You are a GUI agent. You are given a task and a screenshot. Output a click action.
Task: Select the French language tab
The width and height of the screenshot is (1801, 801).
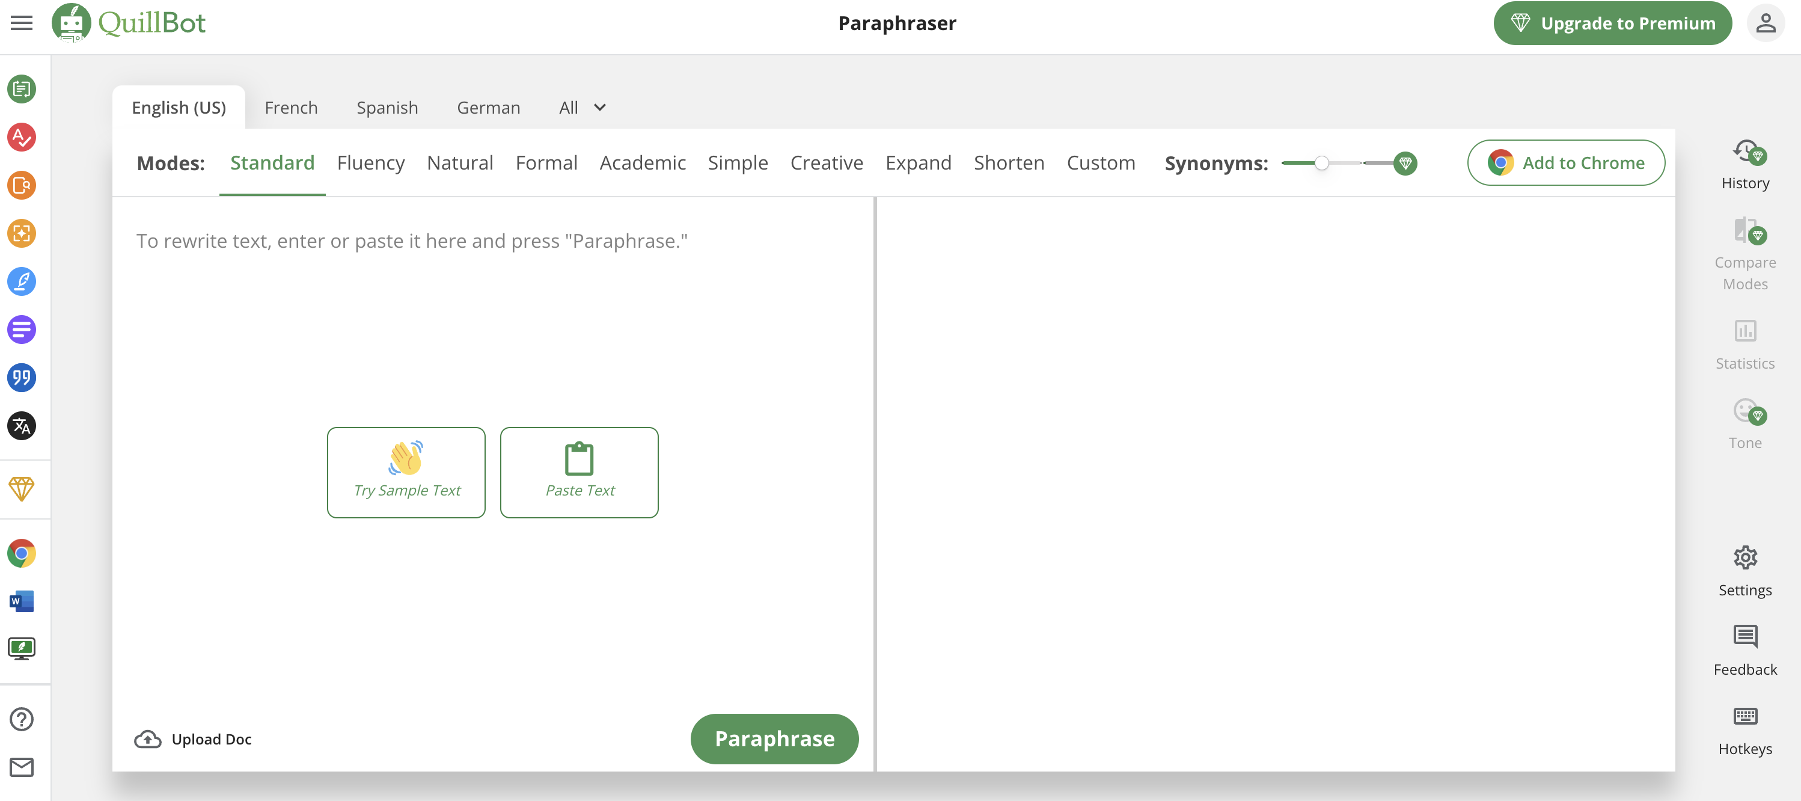(291, 108)
